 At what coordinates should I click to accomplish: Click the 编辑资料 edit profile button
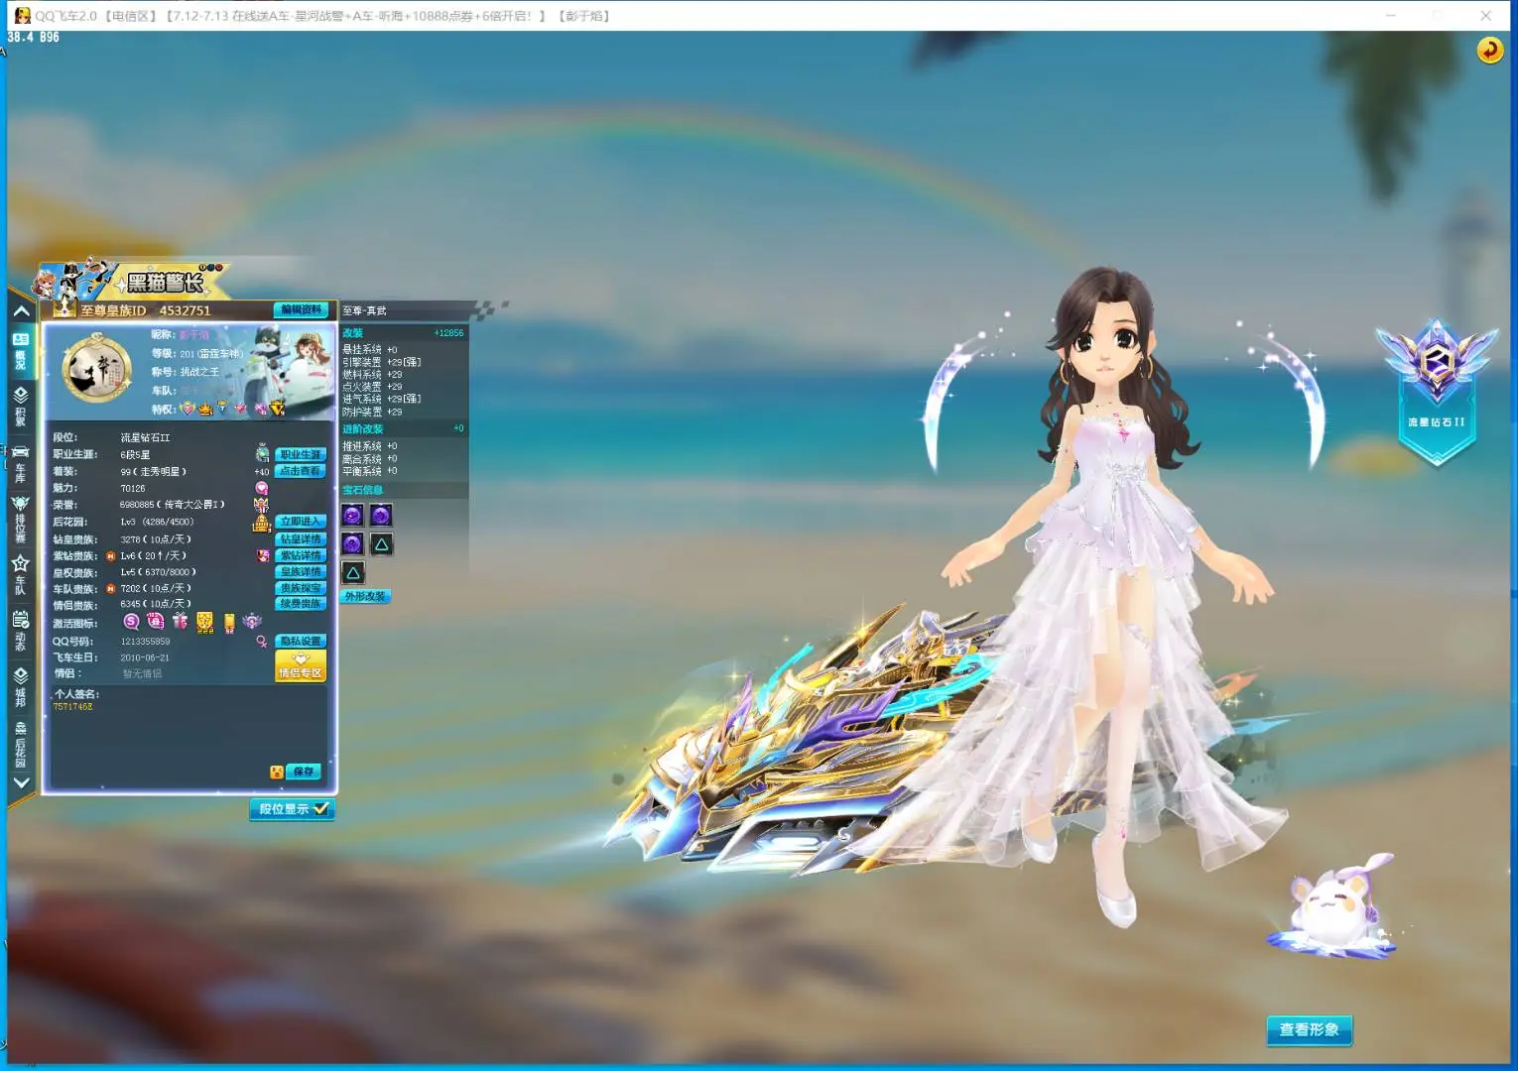(301, 310)
